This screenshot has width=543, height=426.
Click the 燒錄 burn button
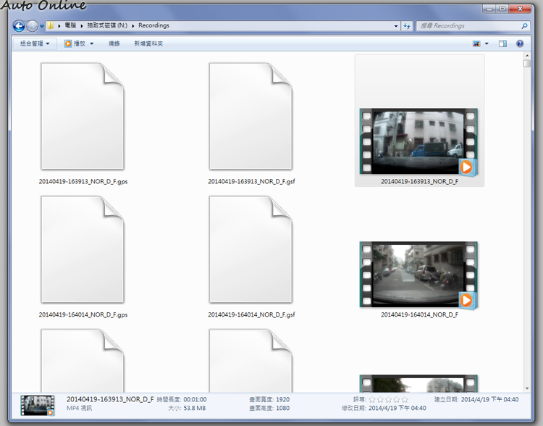(x=114, y=43)
